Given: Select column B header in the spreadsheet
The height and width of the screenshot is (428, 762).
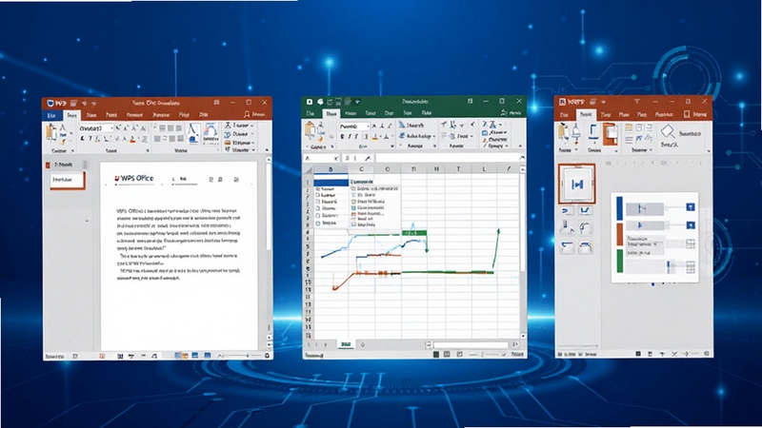Looking at the screenshot, I should point(331,169).
